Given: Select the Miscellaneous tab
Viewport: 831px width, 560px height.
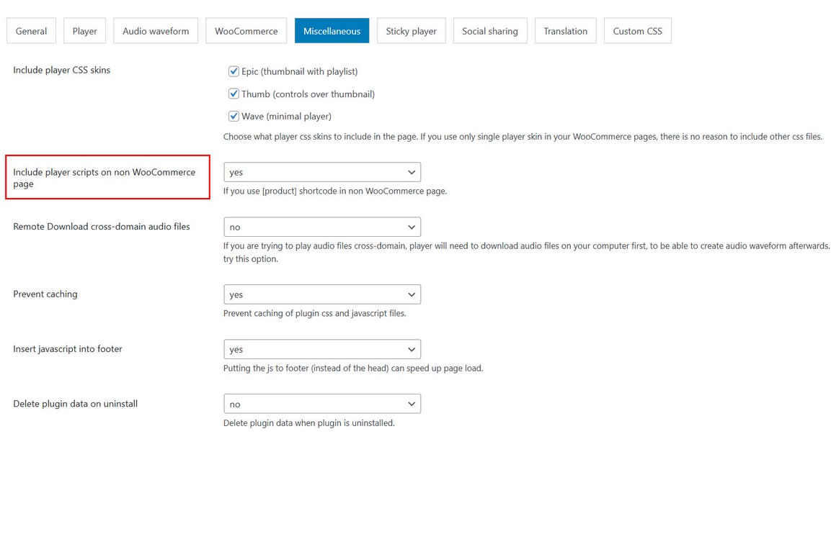Looking at the screenshot, I should pos(332,31).
